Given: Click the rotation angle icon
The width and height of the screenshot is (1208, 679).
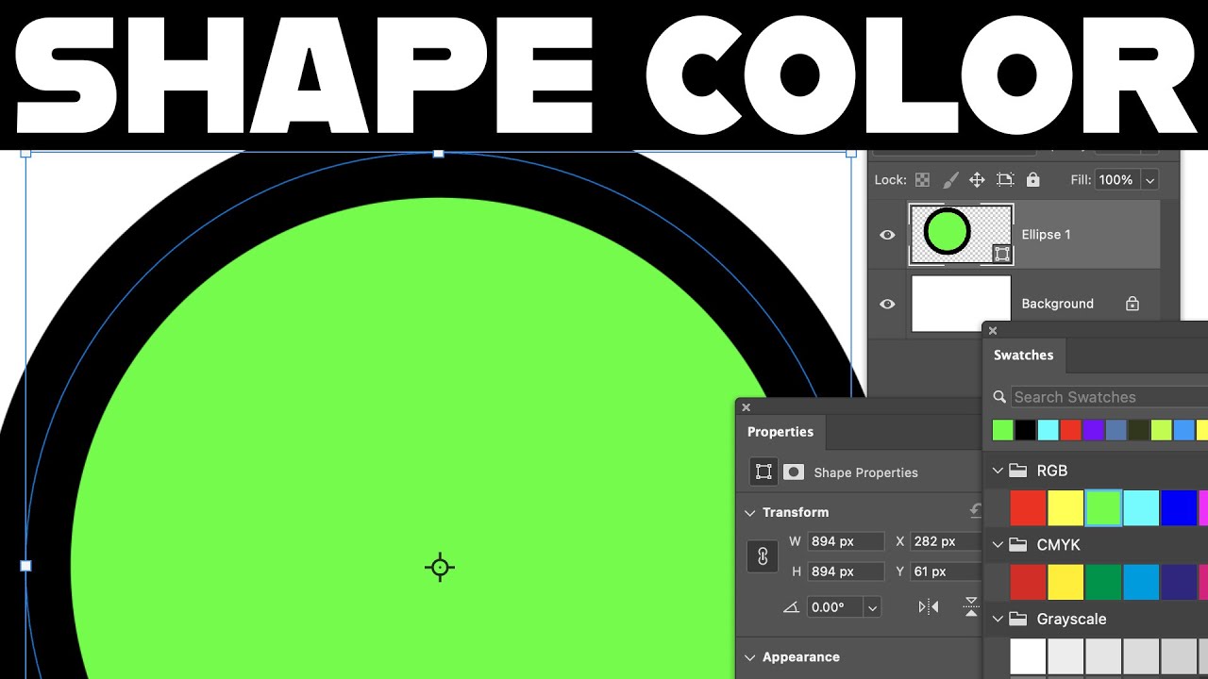Looking at the screenshot, I should tap(792, 607).
